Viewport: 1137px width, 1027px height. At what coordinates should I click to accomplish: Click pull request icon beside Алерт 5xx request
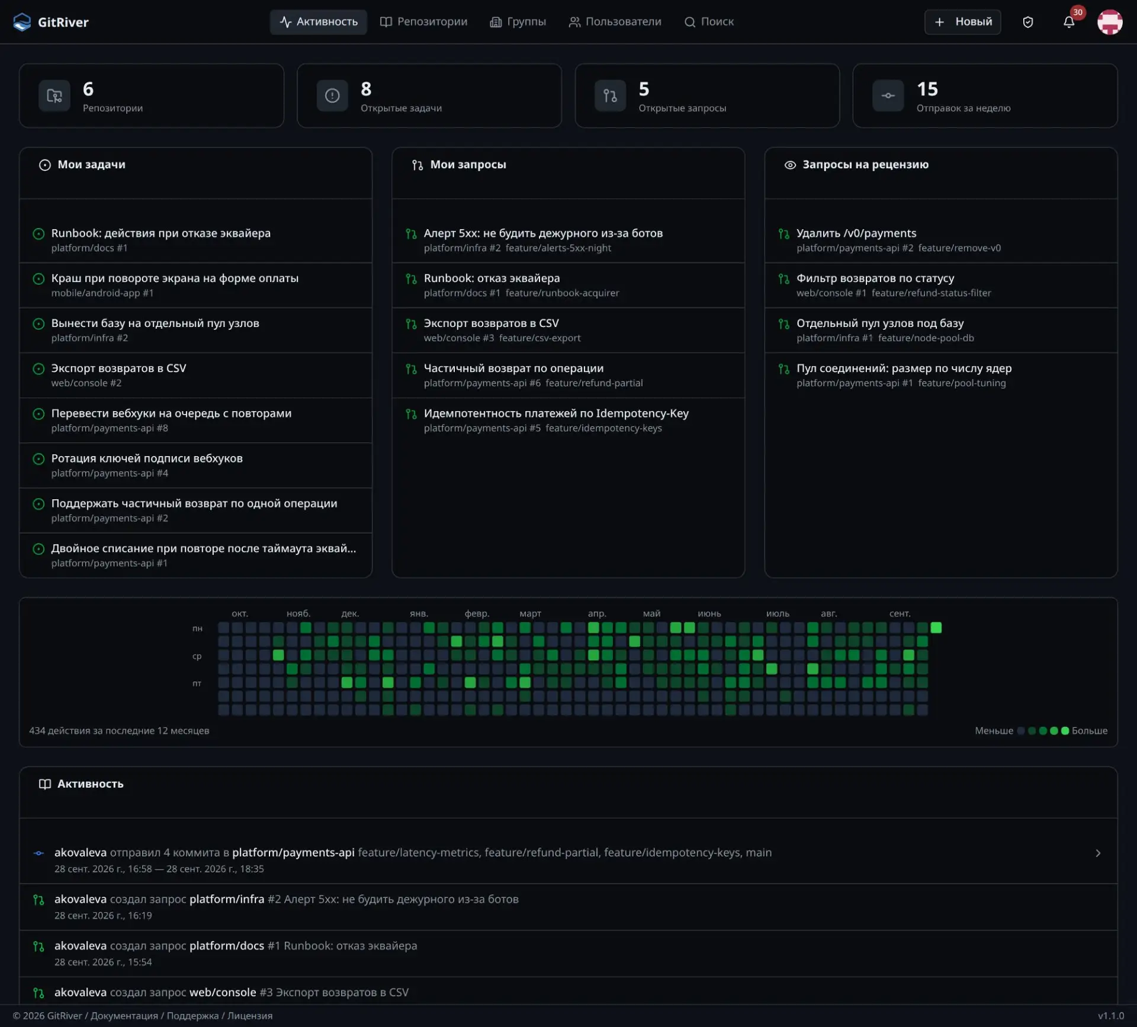click(411, 233)
